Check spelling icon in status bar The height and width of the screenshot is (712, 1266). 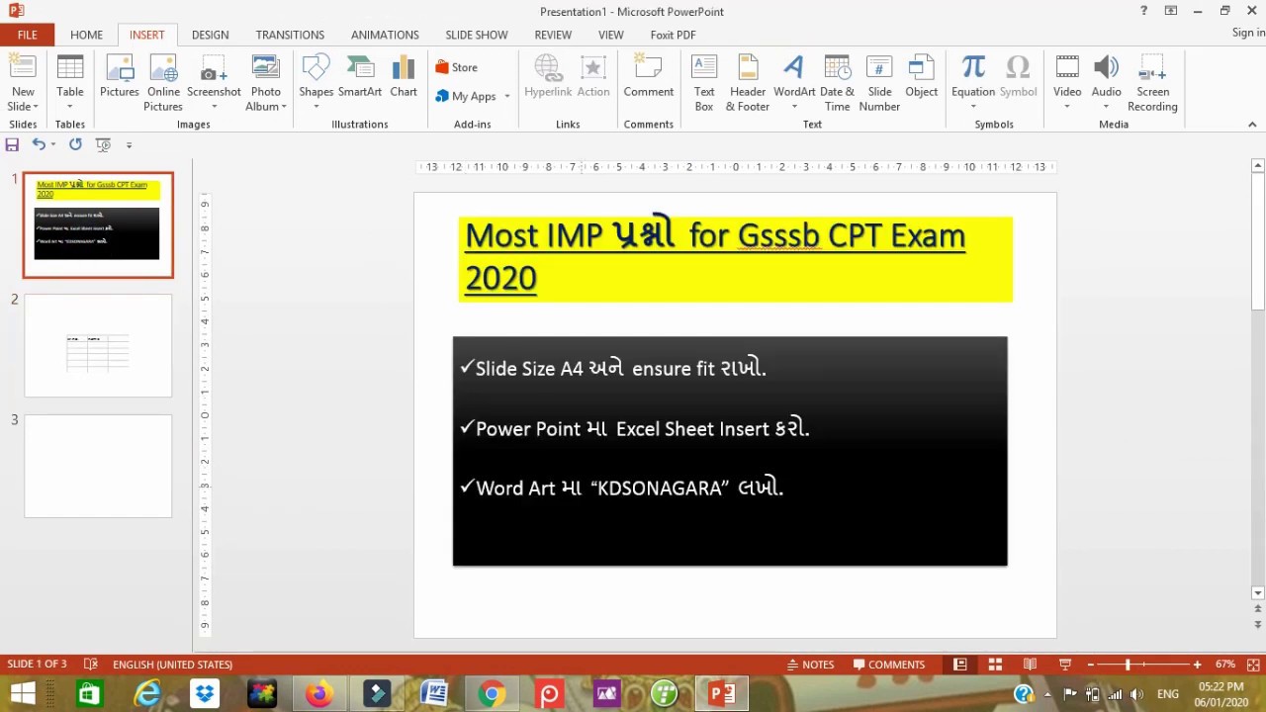click(x=91, y=665)
